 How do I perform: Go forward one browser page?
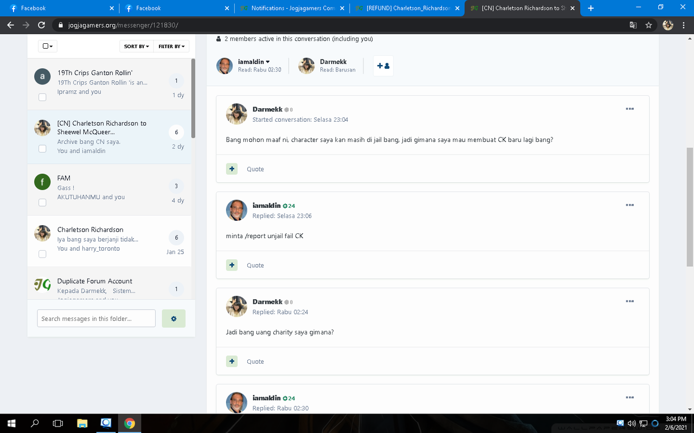click(x=26, y=25)
